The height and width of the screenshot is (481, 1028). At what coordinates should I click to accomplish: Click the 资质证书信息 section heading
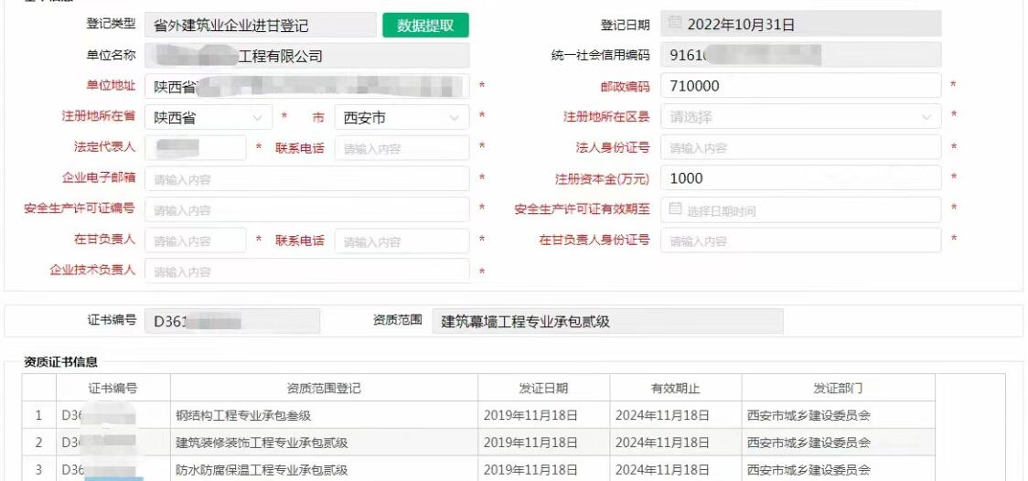pyautogui.click(x=60, y=362)
